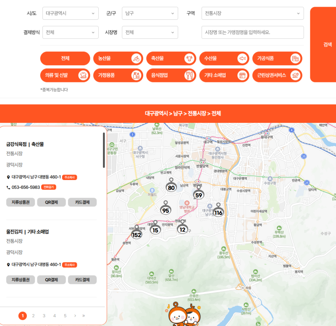Click the packaged goods icon on 가공식품
336x326 pixels.
click(295, 58)
